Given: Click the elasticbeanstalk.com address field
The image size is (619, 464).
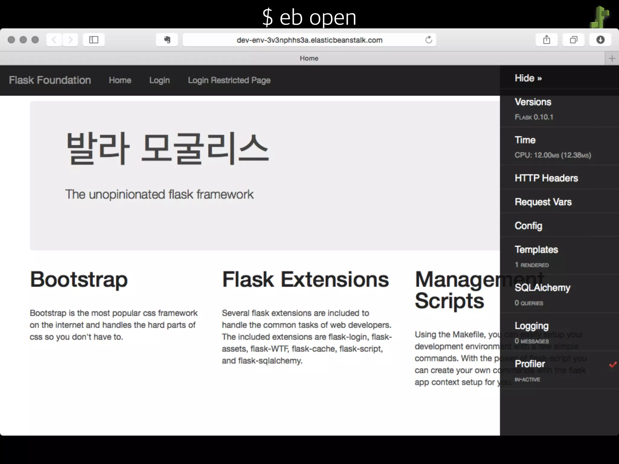Looking at the screenshot, I should 309,40.
